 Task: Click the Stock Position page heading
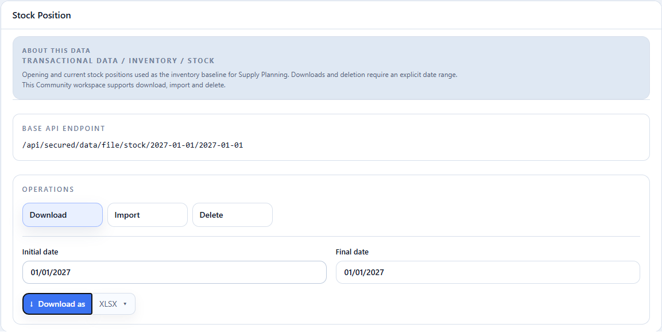[41, 15]
